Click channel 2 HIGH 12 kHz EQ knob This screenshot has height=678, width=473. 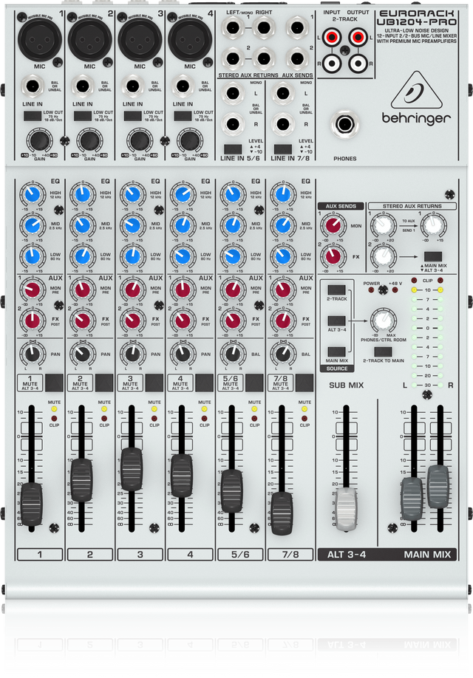[x=81, y=196]
